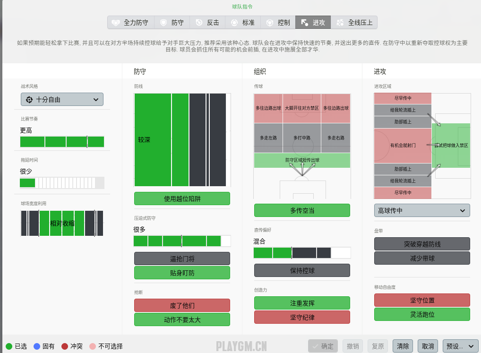Select 尝试把球做入禁区 zone
481x353 pixels.
point(451,146)
